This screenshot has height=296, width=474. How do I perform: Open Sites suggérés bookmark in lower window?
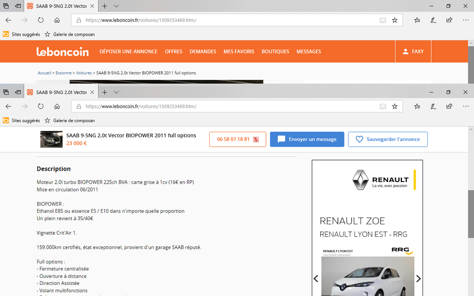pyautogui.click(x=21, y=121)
